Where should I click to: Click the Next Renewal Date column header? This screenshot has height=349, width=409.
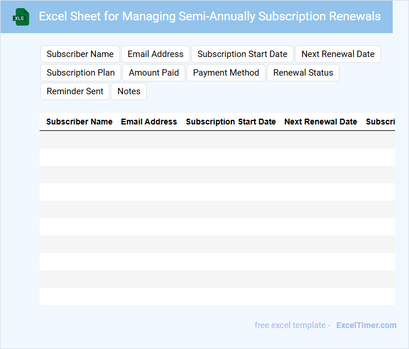[320, 122]
